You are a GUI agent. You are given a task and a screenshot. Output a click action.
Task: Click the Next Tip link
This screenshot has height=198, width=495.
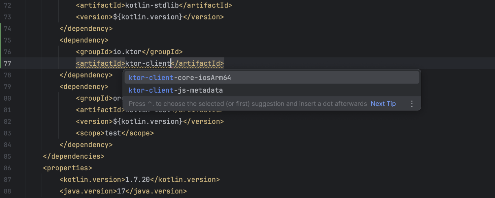click(383, 104)
